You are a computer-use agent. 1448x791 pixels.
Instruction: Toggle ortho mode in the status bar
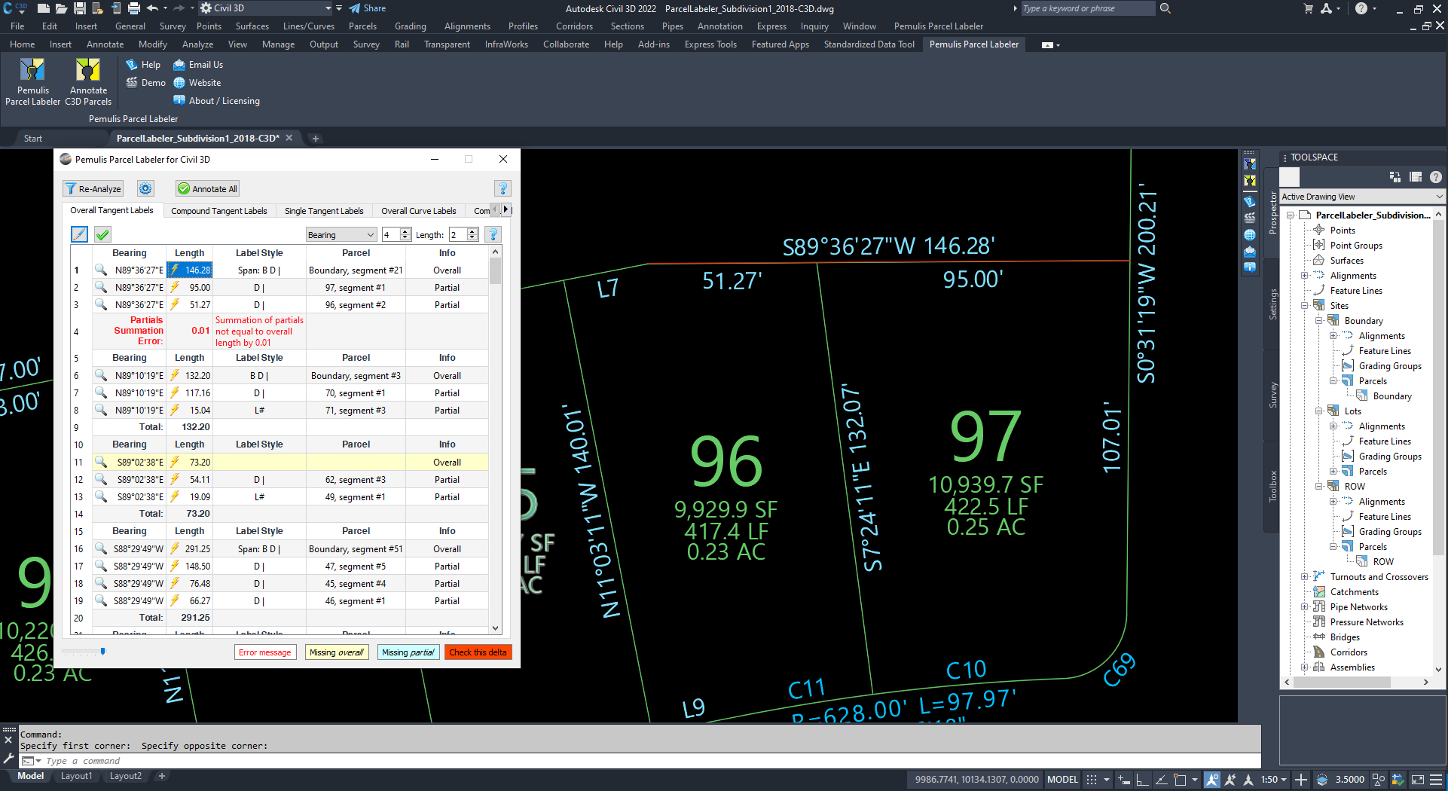tap(1142, 780)
